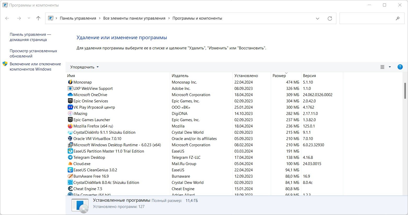This screenshot has width=408, height=215.
Task: Click size value 80,8 МБ
Action: tap(292, 189)
